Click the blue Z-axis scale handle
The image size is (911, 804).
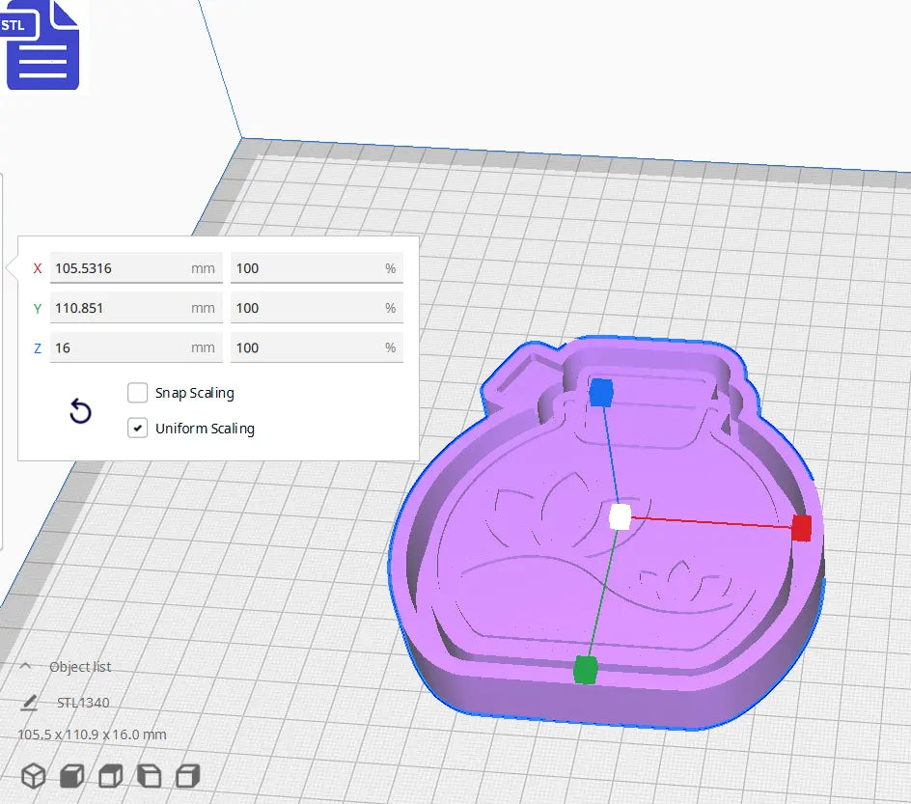click(603, 392)
